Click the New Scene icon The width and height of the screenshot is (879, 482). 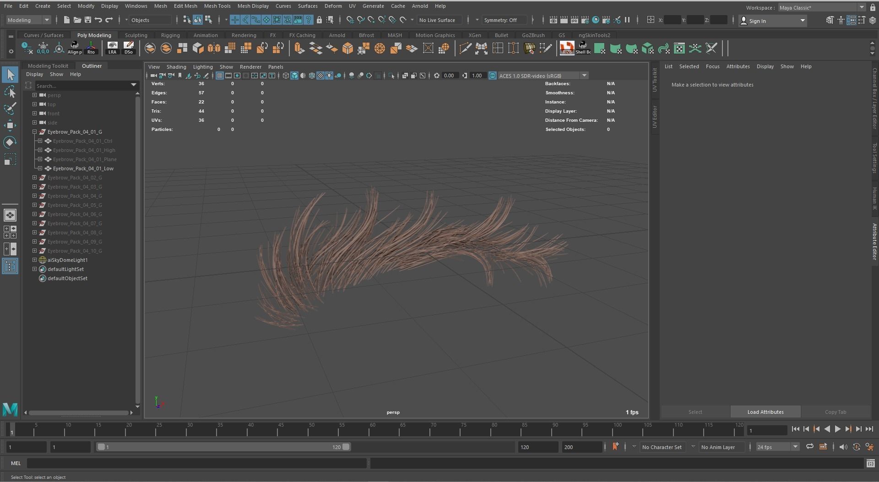pyautogui.click(x=66, y=20)
